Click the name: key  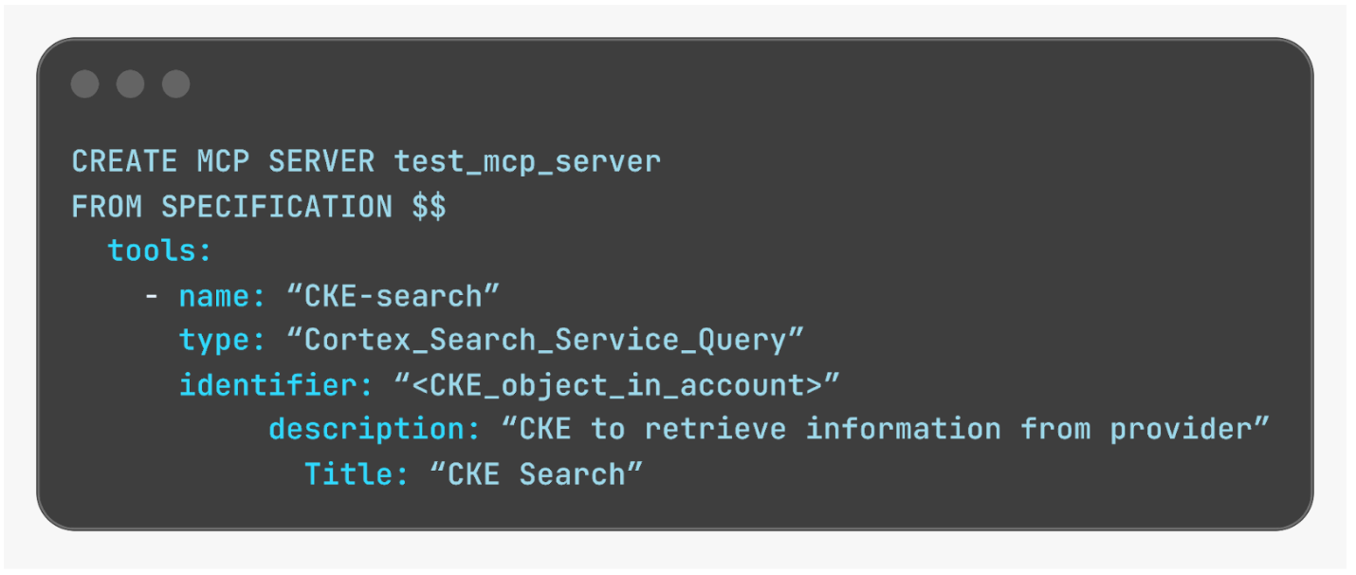tap(223, 296)
